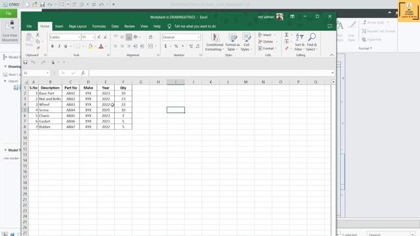
Task: Switch to the Page Layout tab
Action: [77, 26]
